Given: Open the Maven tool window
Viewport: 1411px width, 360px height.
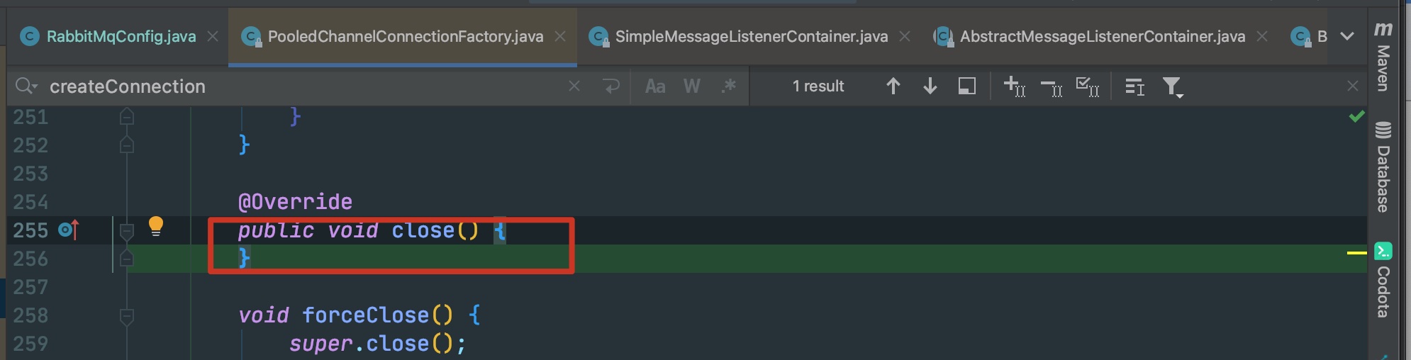Looking at the screenshot, I should (x=1383, y=58).
